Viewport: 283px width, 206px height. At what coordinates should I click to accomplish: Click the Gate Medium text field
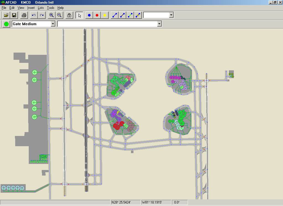pos(32,24)
